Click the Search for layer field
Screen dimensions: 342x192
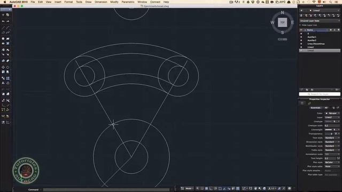320,94
